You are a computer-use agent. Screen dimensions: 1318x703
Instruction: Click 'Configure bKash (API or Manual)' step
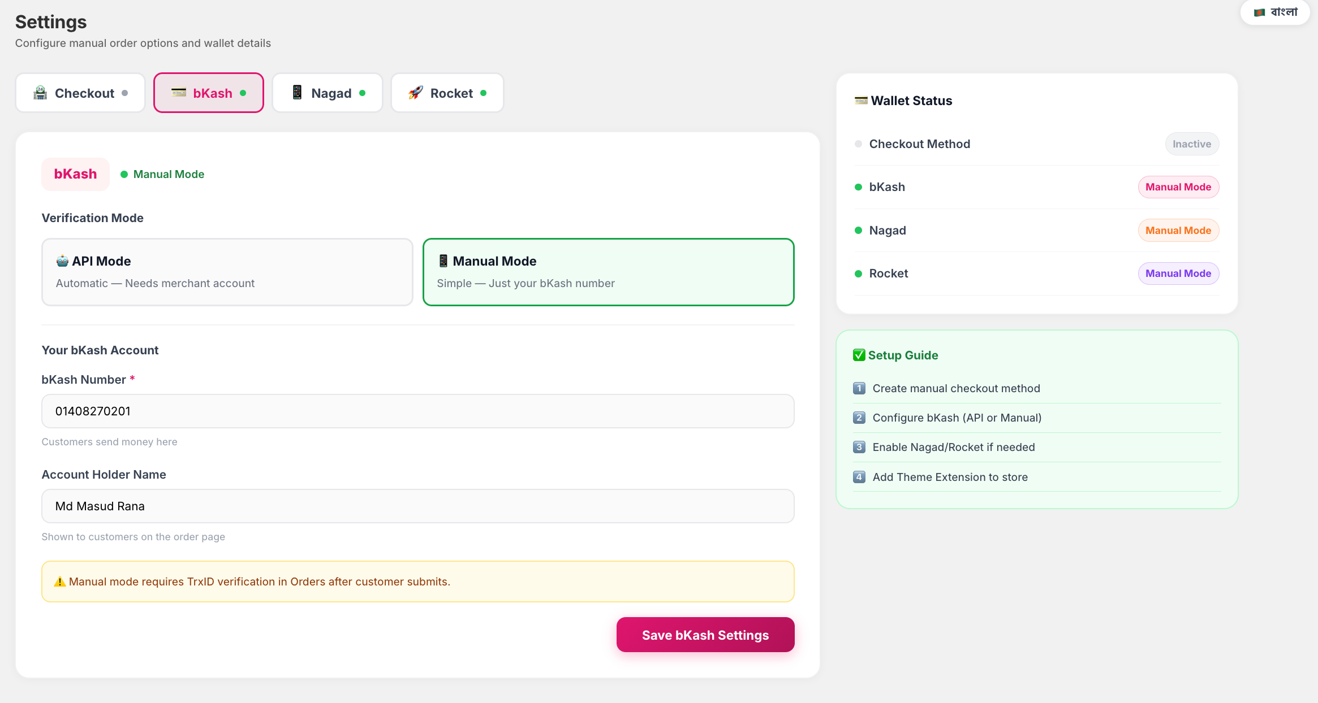[957, 418]
